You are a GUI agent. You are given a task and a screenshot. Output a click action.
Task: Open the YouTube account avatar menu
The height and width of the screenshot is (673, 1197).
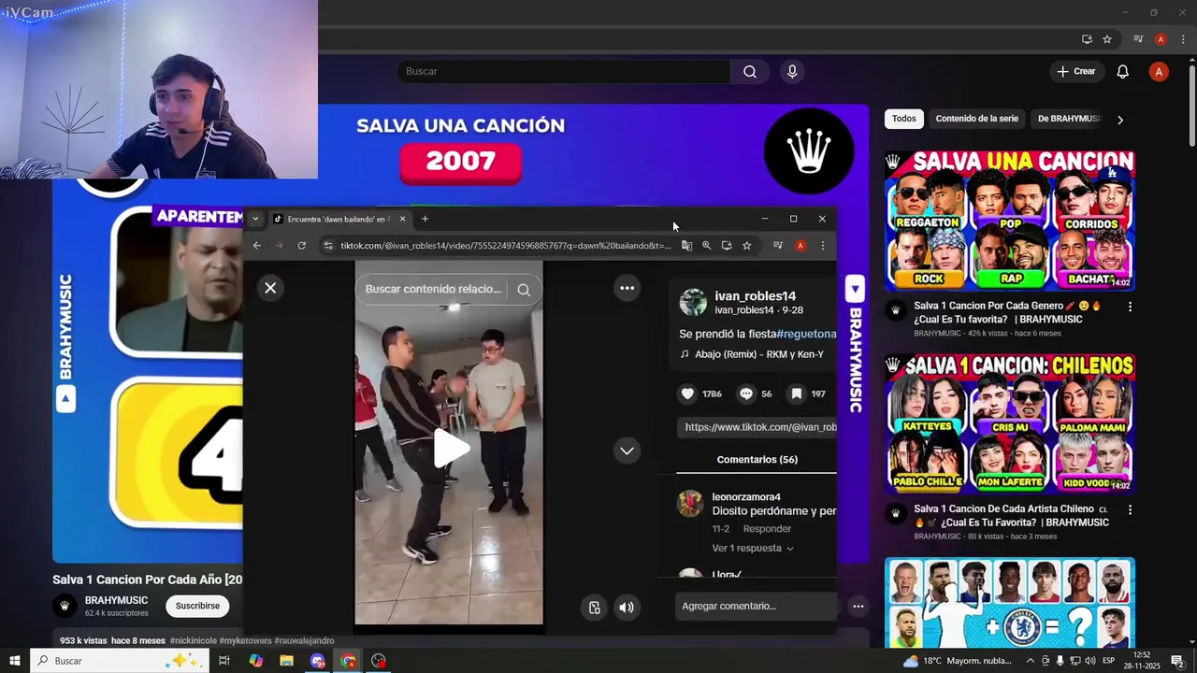tap(1159, 72)
